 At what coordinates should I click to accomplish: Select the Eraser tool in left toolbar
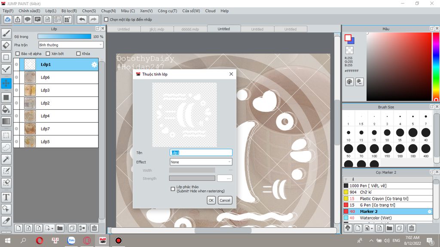(6, 45)
